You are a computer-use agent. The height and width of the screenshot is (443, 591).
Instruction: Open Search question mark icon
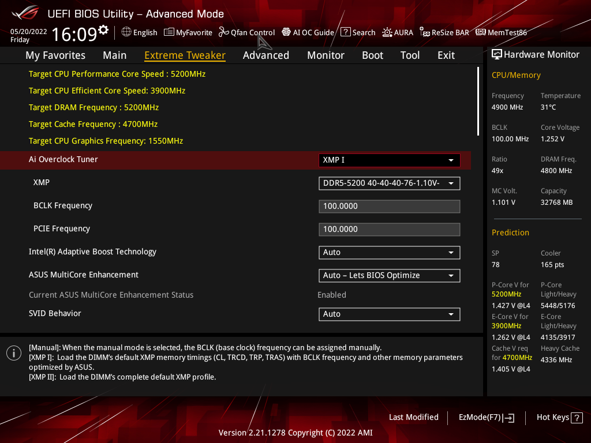[346, 32]
